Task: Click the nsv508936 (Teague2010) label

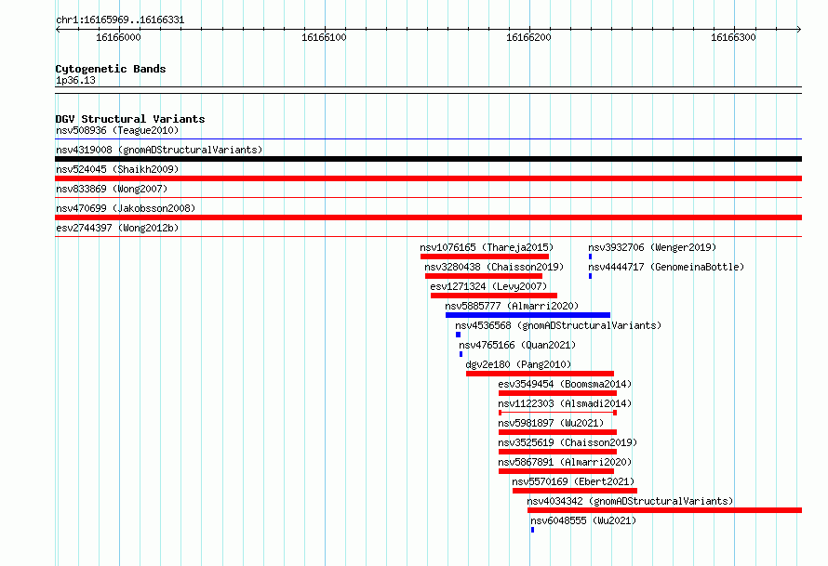Action: pyautogui.click(x=117, y=130)
